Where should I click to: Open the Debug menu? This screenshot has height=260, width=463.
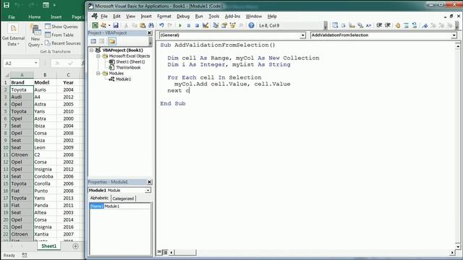click(183, 17)
